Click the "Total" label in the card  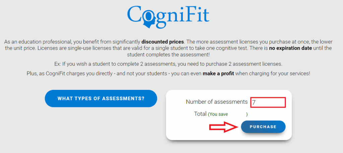(x=200, y=114)
